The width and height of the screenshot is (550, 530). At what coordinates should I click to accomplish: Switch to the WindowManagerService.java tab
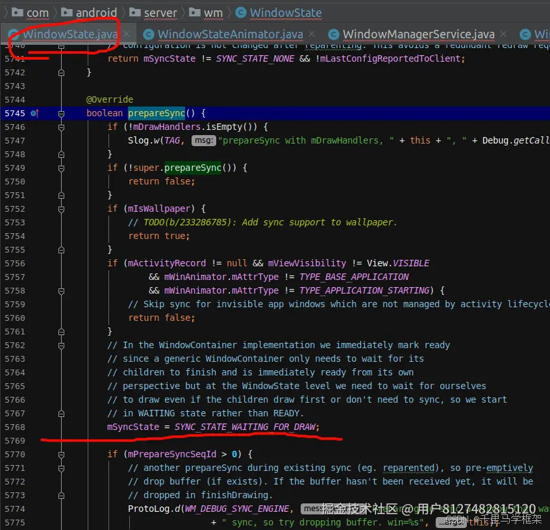(x=418, y=34)
